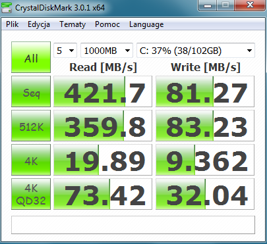Click the CrystalDiskMark title bar icon
This screenshot has height=244, width=267.
click(x=7, y=8)
